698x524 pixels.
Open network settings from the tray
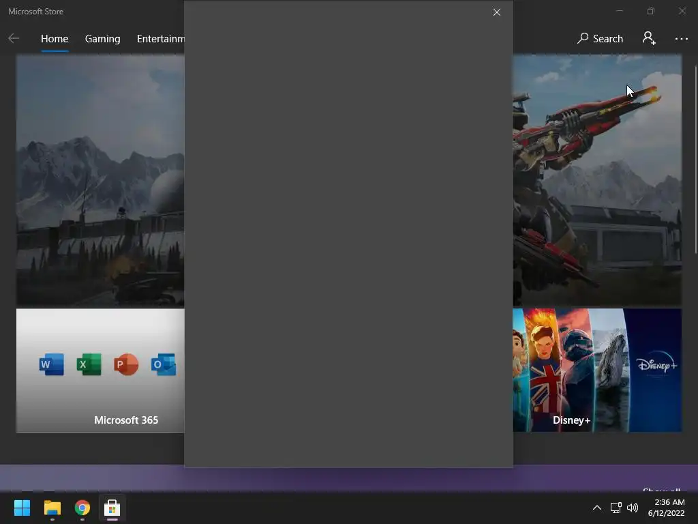click(x=616, y=508)
